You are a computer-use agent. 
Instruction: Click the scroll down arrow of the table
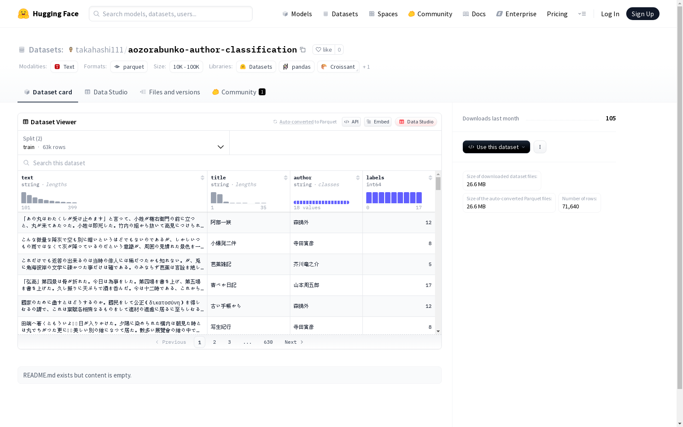pos(438,331)
